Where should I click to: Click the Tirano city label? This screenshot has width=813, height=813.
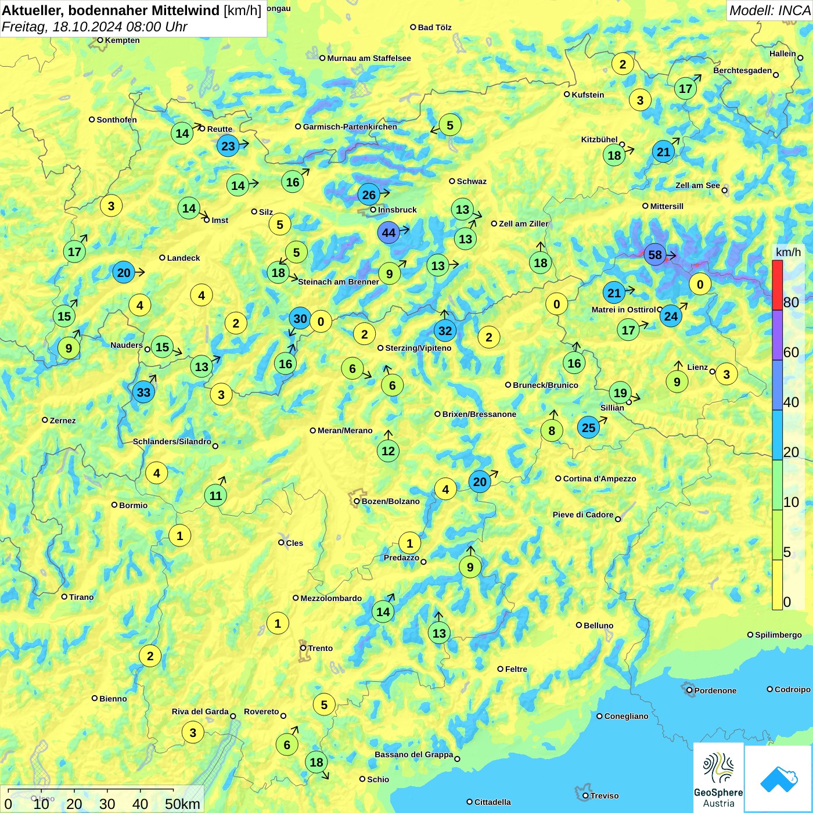(x=81, y=597)
